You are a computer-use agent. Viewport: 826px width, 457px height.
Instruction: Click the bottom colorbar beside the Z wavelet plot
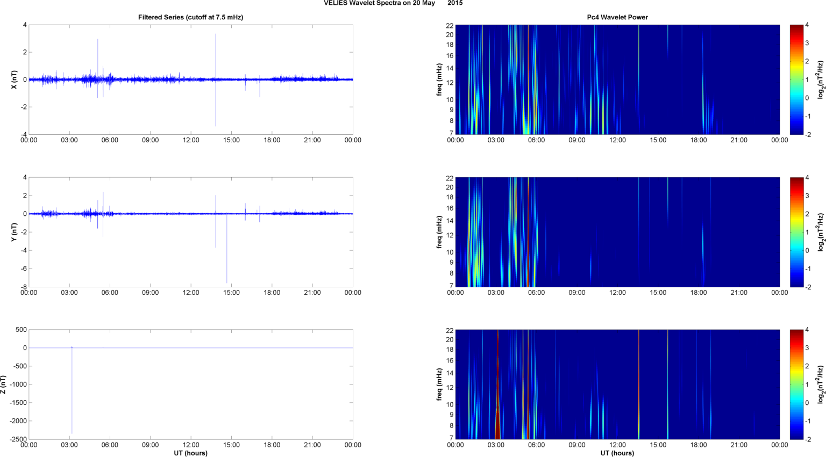(x=796, y=385)
